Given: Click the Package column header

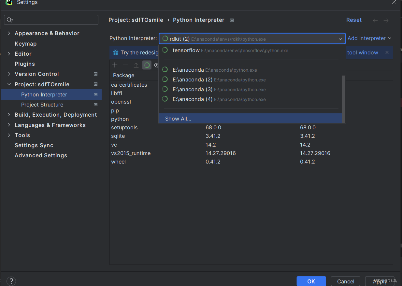Looking at the screenshot, I should [123, 75].
